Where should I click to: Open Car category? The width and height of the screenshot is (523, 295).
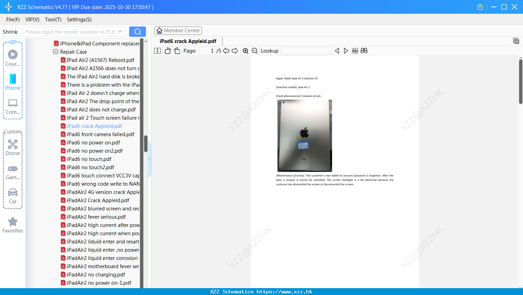[x=13, y=196]
